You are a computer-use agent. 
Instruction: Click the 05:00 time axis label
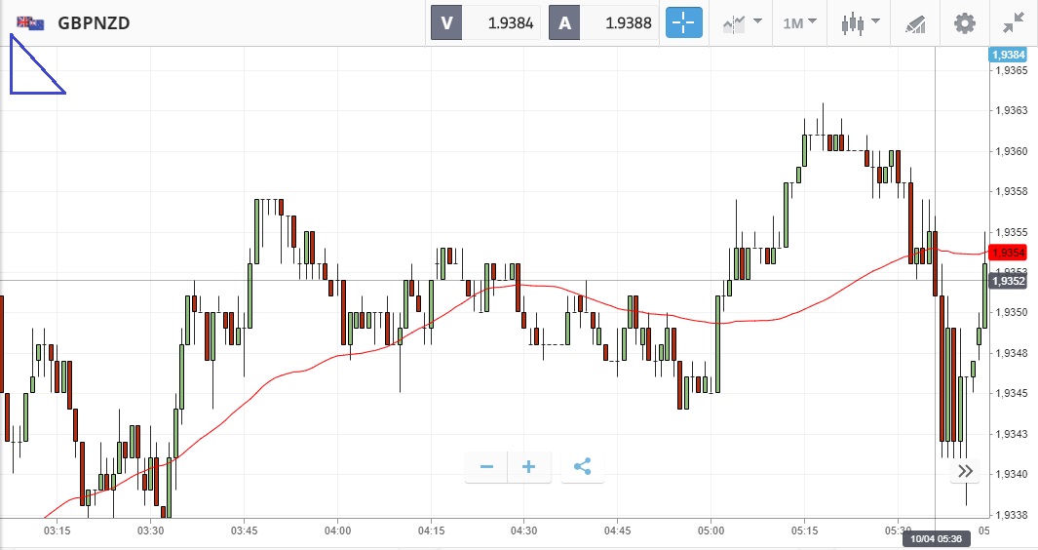click(x=711, y=530)
